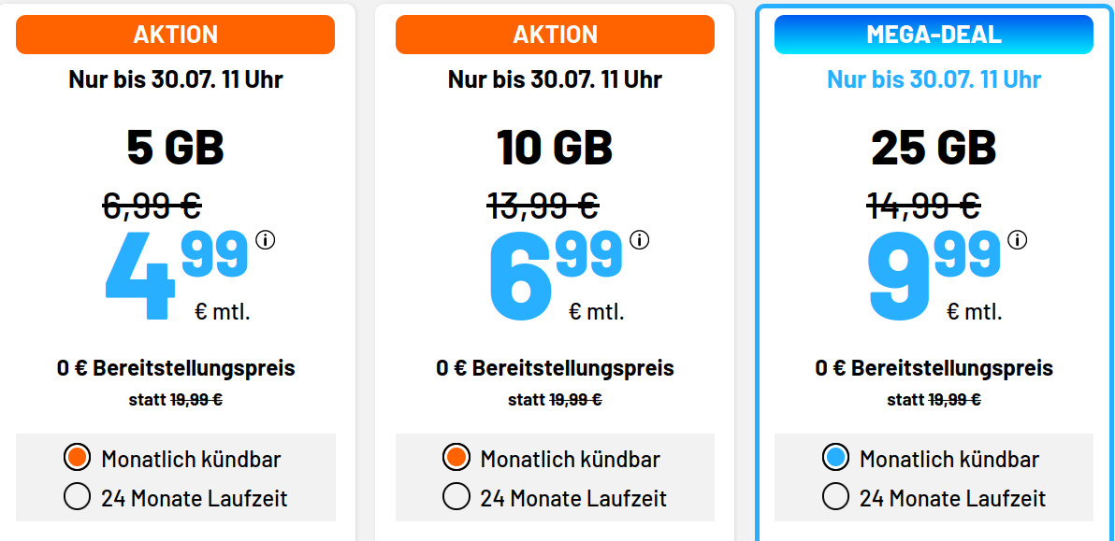Select the 10 GB tariff heading
Image resolution: width=1115 pixels, height=541 pixels.
[555, 145]
